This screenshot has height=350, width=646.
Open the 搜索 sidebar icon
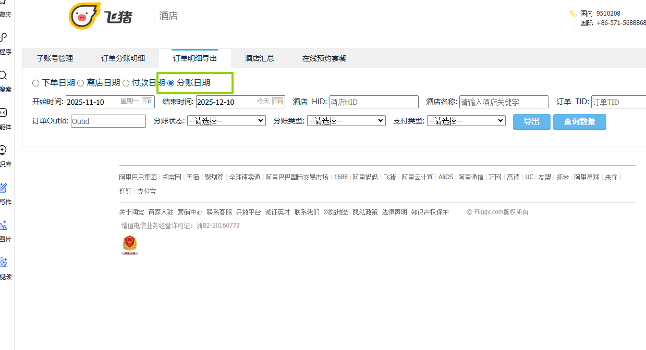coord(4,76)
